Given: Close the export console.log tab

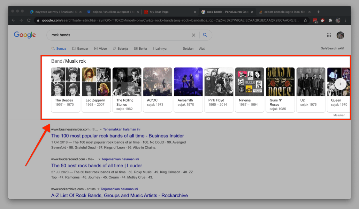Looking at the screenshot, I should pos(309,12).
